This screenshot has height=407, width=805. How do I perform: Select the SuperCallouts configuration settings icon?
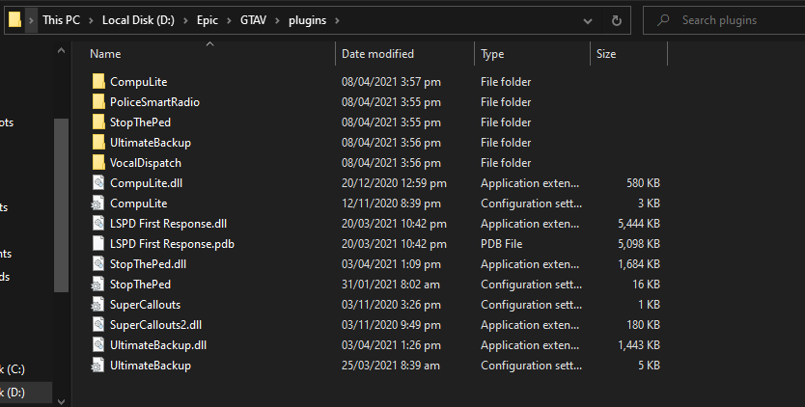[97, 305]
